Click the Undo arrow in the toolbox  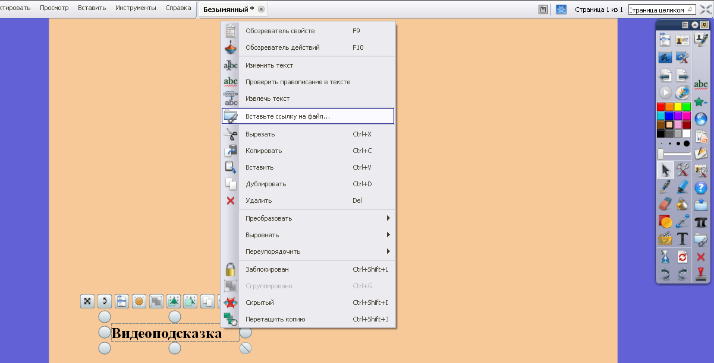coord(665,273)
